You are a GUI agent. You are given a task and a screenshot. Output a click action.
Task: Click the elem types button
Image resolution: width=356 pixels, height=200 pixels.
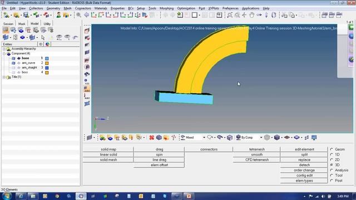[304, 181]
